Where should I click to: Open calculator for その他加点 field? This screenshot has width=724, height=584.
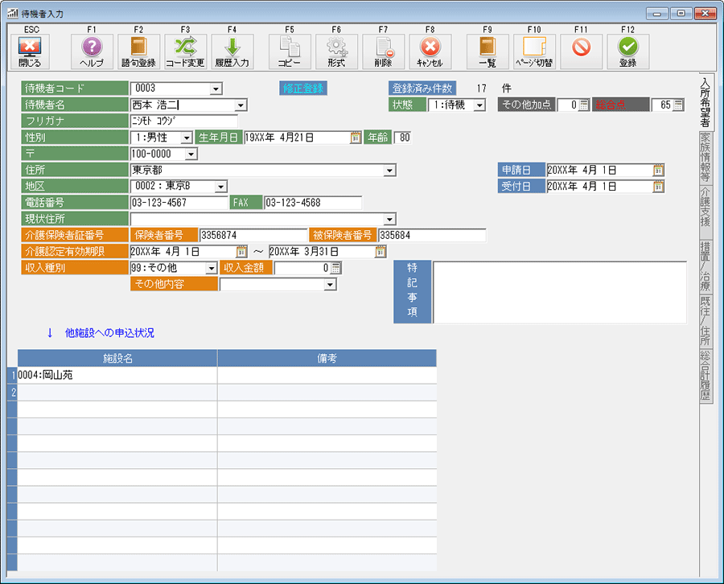[584, 105]
